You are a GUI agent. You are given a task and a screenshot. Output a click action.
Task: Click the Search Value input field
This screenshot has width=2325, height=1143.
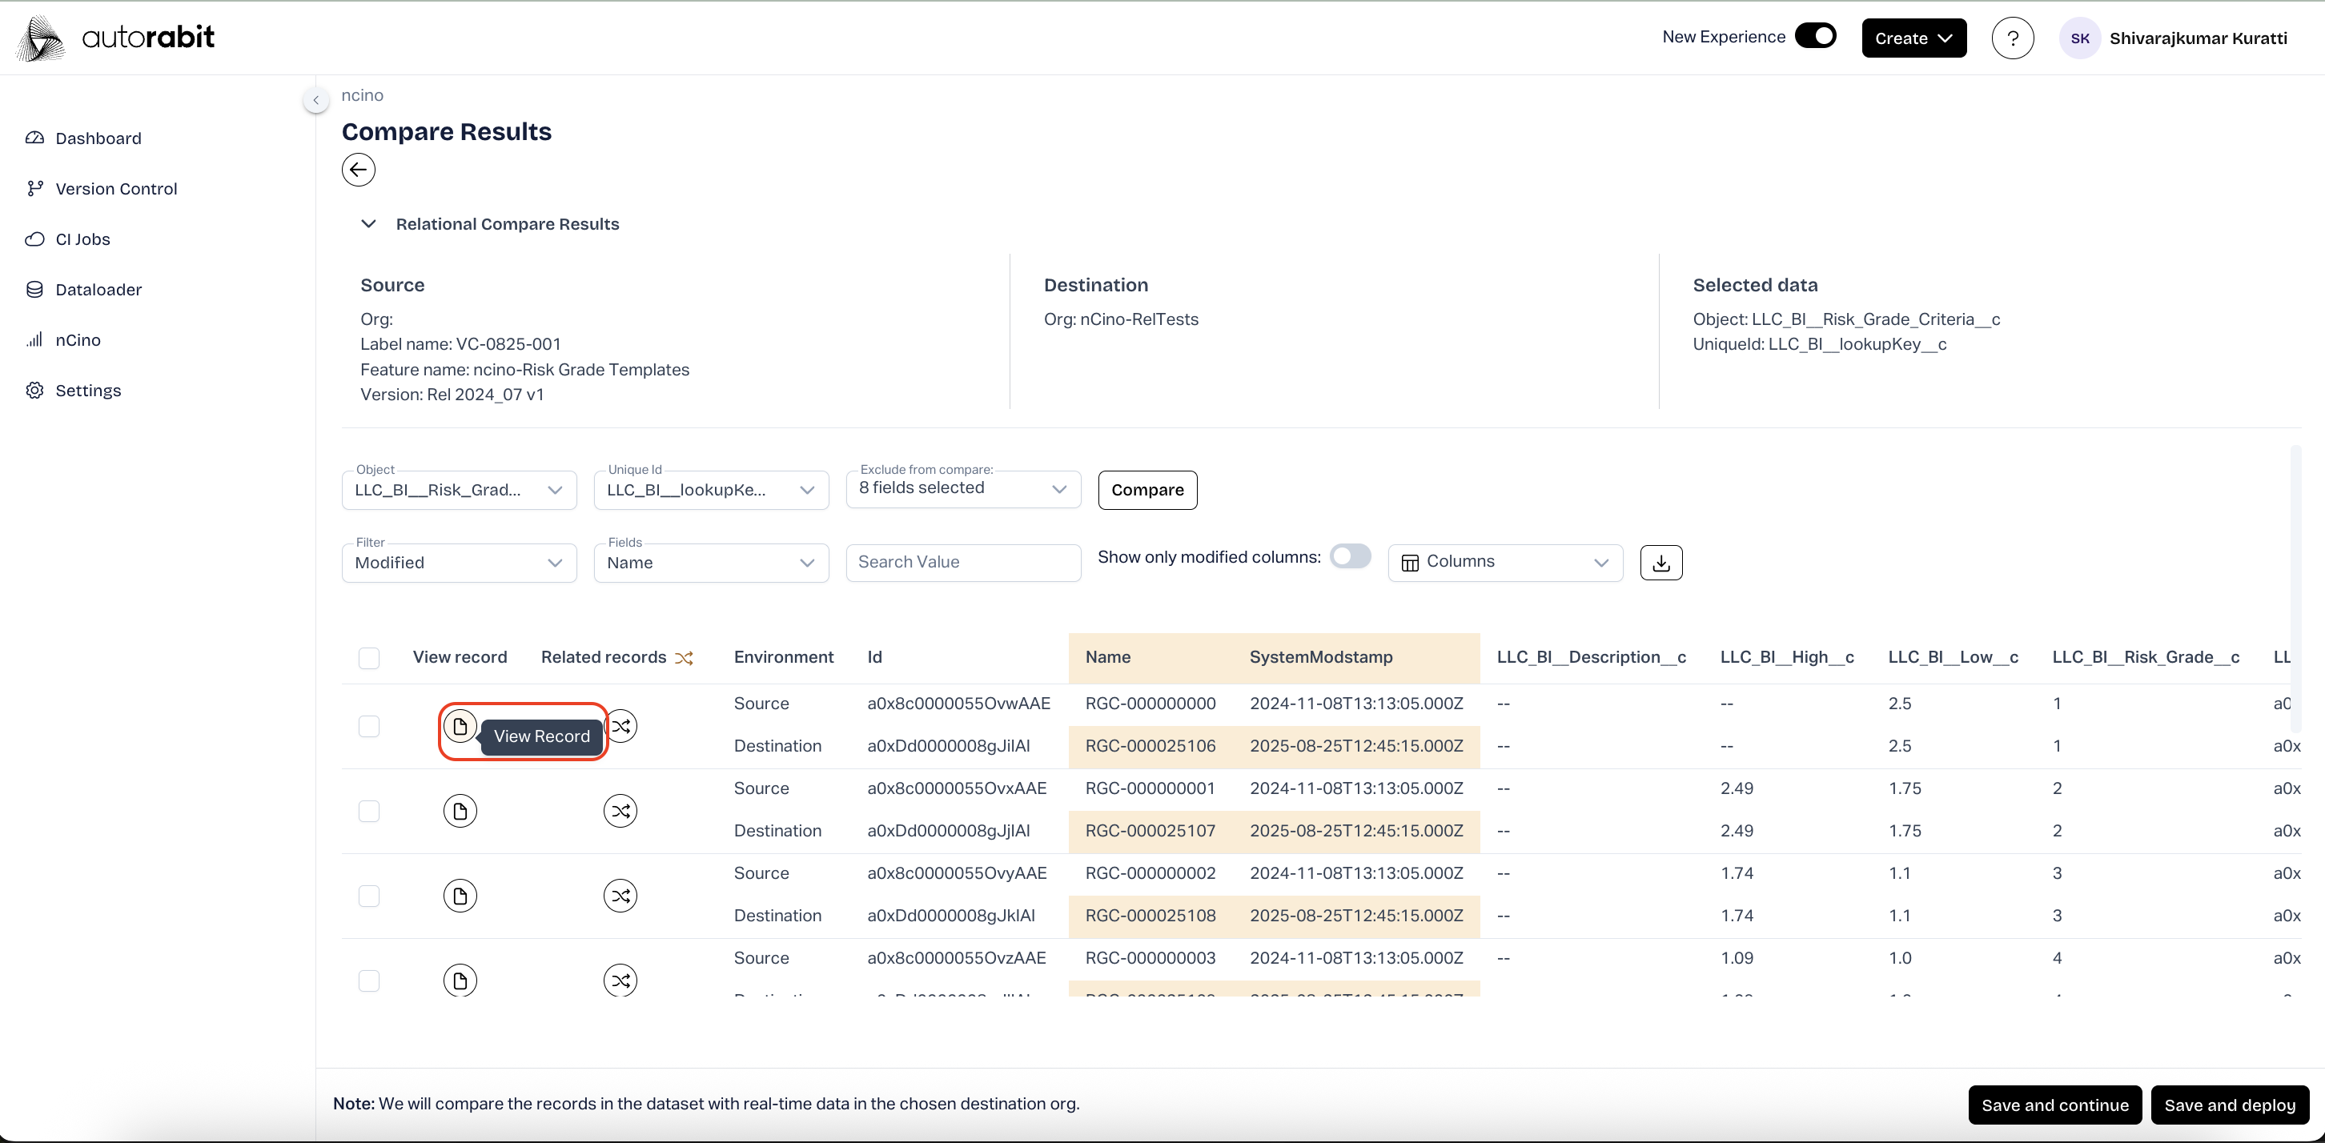click(963, 562)
